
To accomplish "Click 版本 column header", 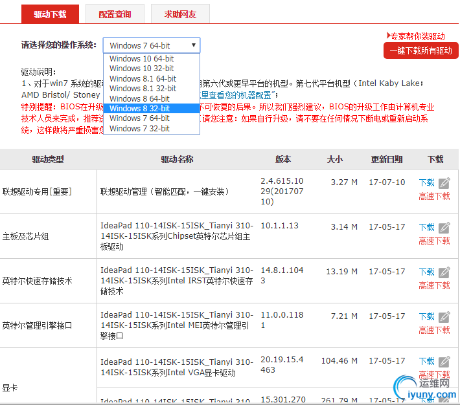I will pos(283,159).
